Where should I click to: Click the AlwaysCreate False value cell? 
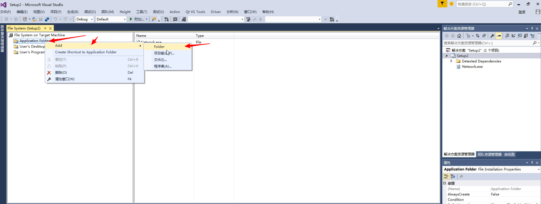coord(515,194)
